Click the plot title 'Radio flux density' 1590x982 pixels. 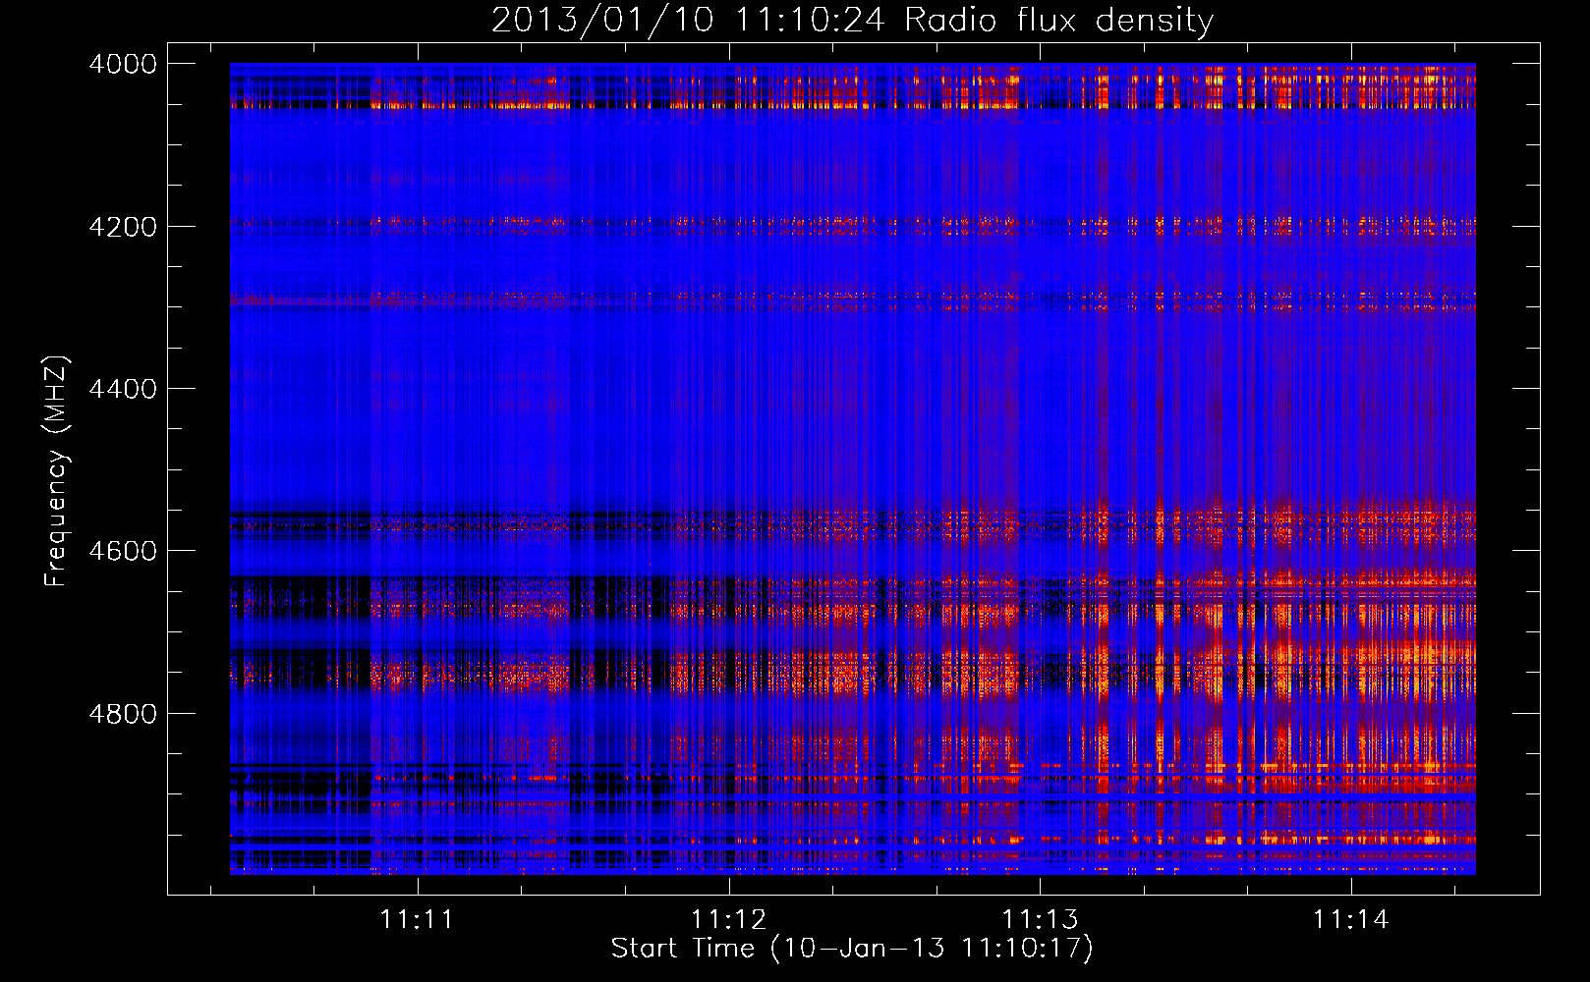click(x=1059, y=21)
